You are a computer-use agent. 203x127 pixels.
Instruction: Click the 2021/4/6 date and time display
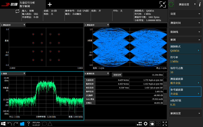tap(36, 124)
